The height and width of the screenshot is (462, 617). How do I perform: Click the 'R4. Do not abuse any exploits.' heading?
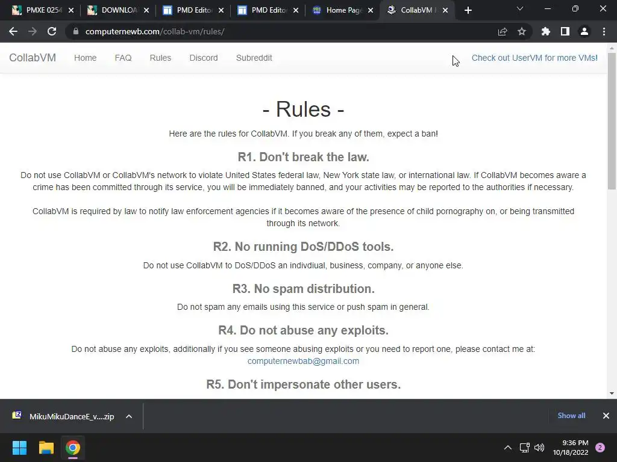click(x=304, y=330)
